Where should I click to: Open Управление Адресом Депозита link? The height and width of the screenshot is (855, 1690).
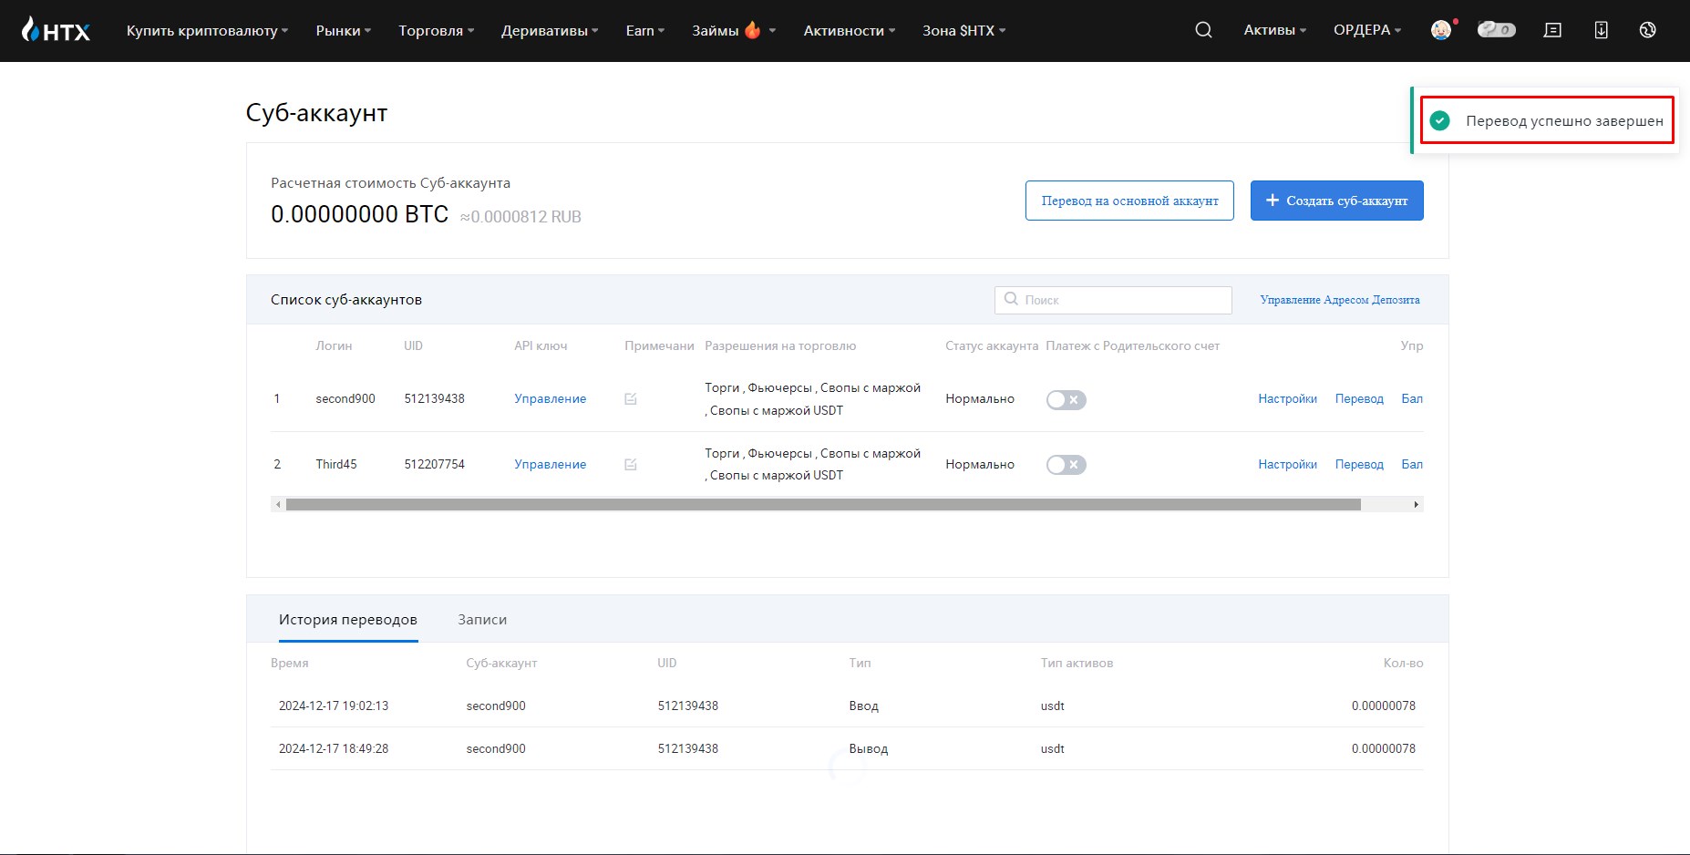tap(1339, 300)
